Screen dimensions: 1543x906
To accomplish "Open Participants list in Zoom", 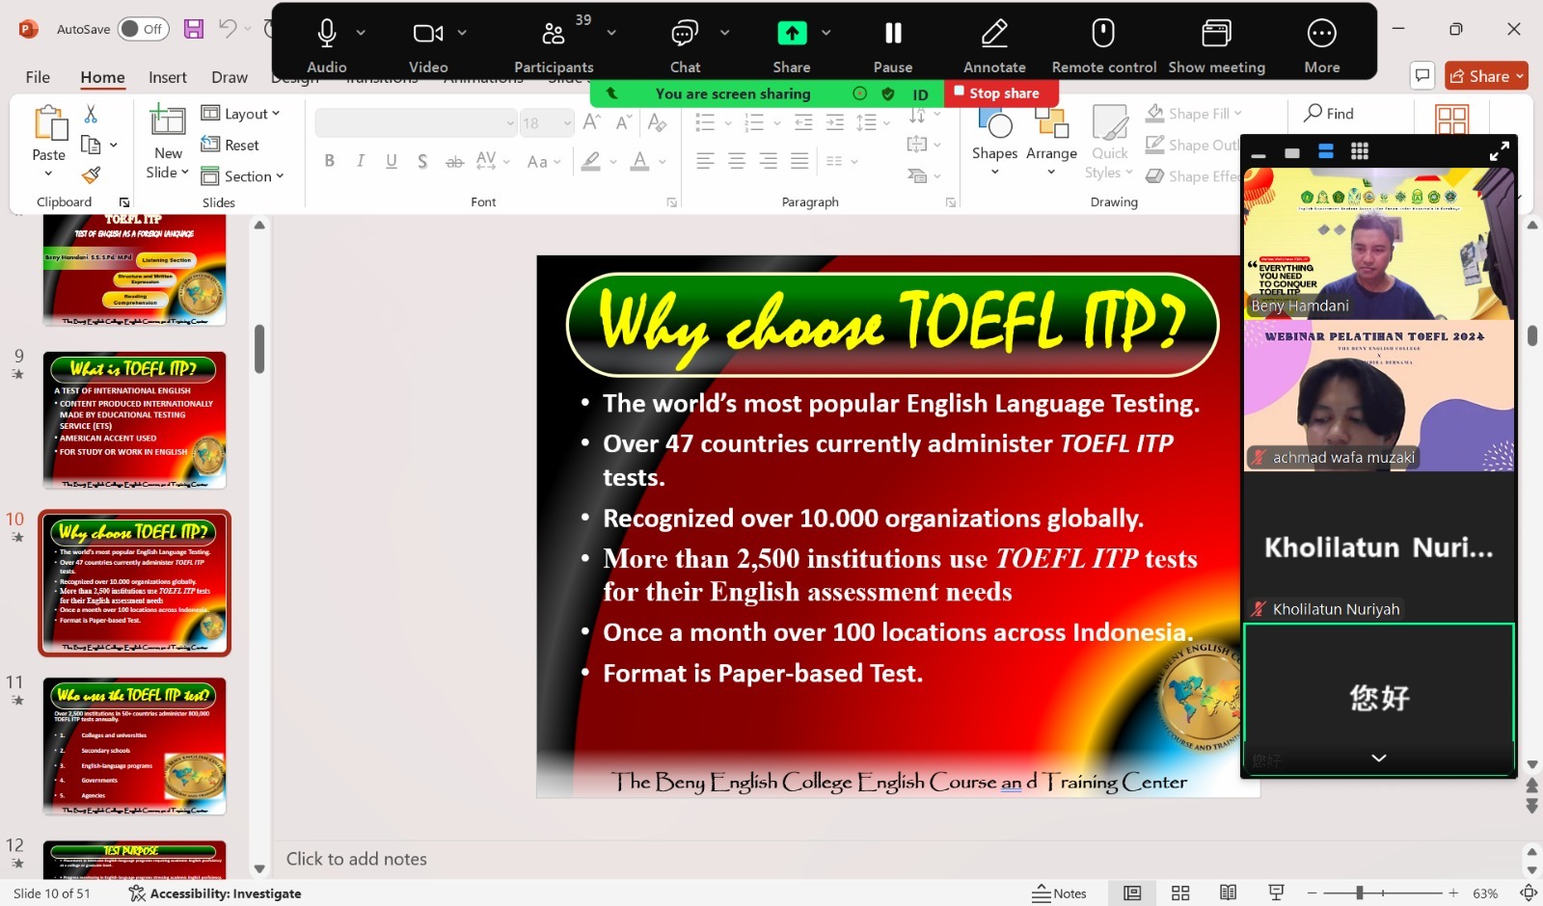I will 554,35.
